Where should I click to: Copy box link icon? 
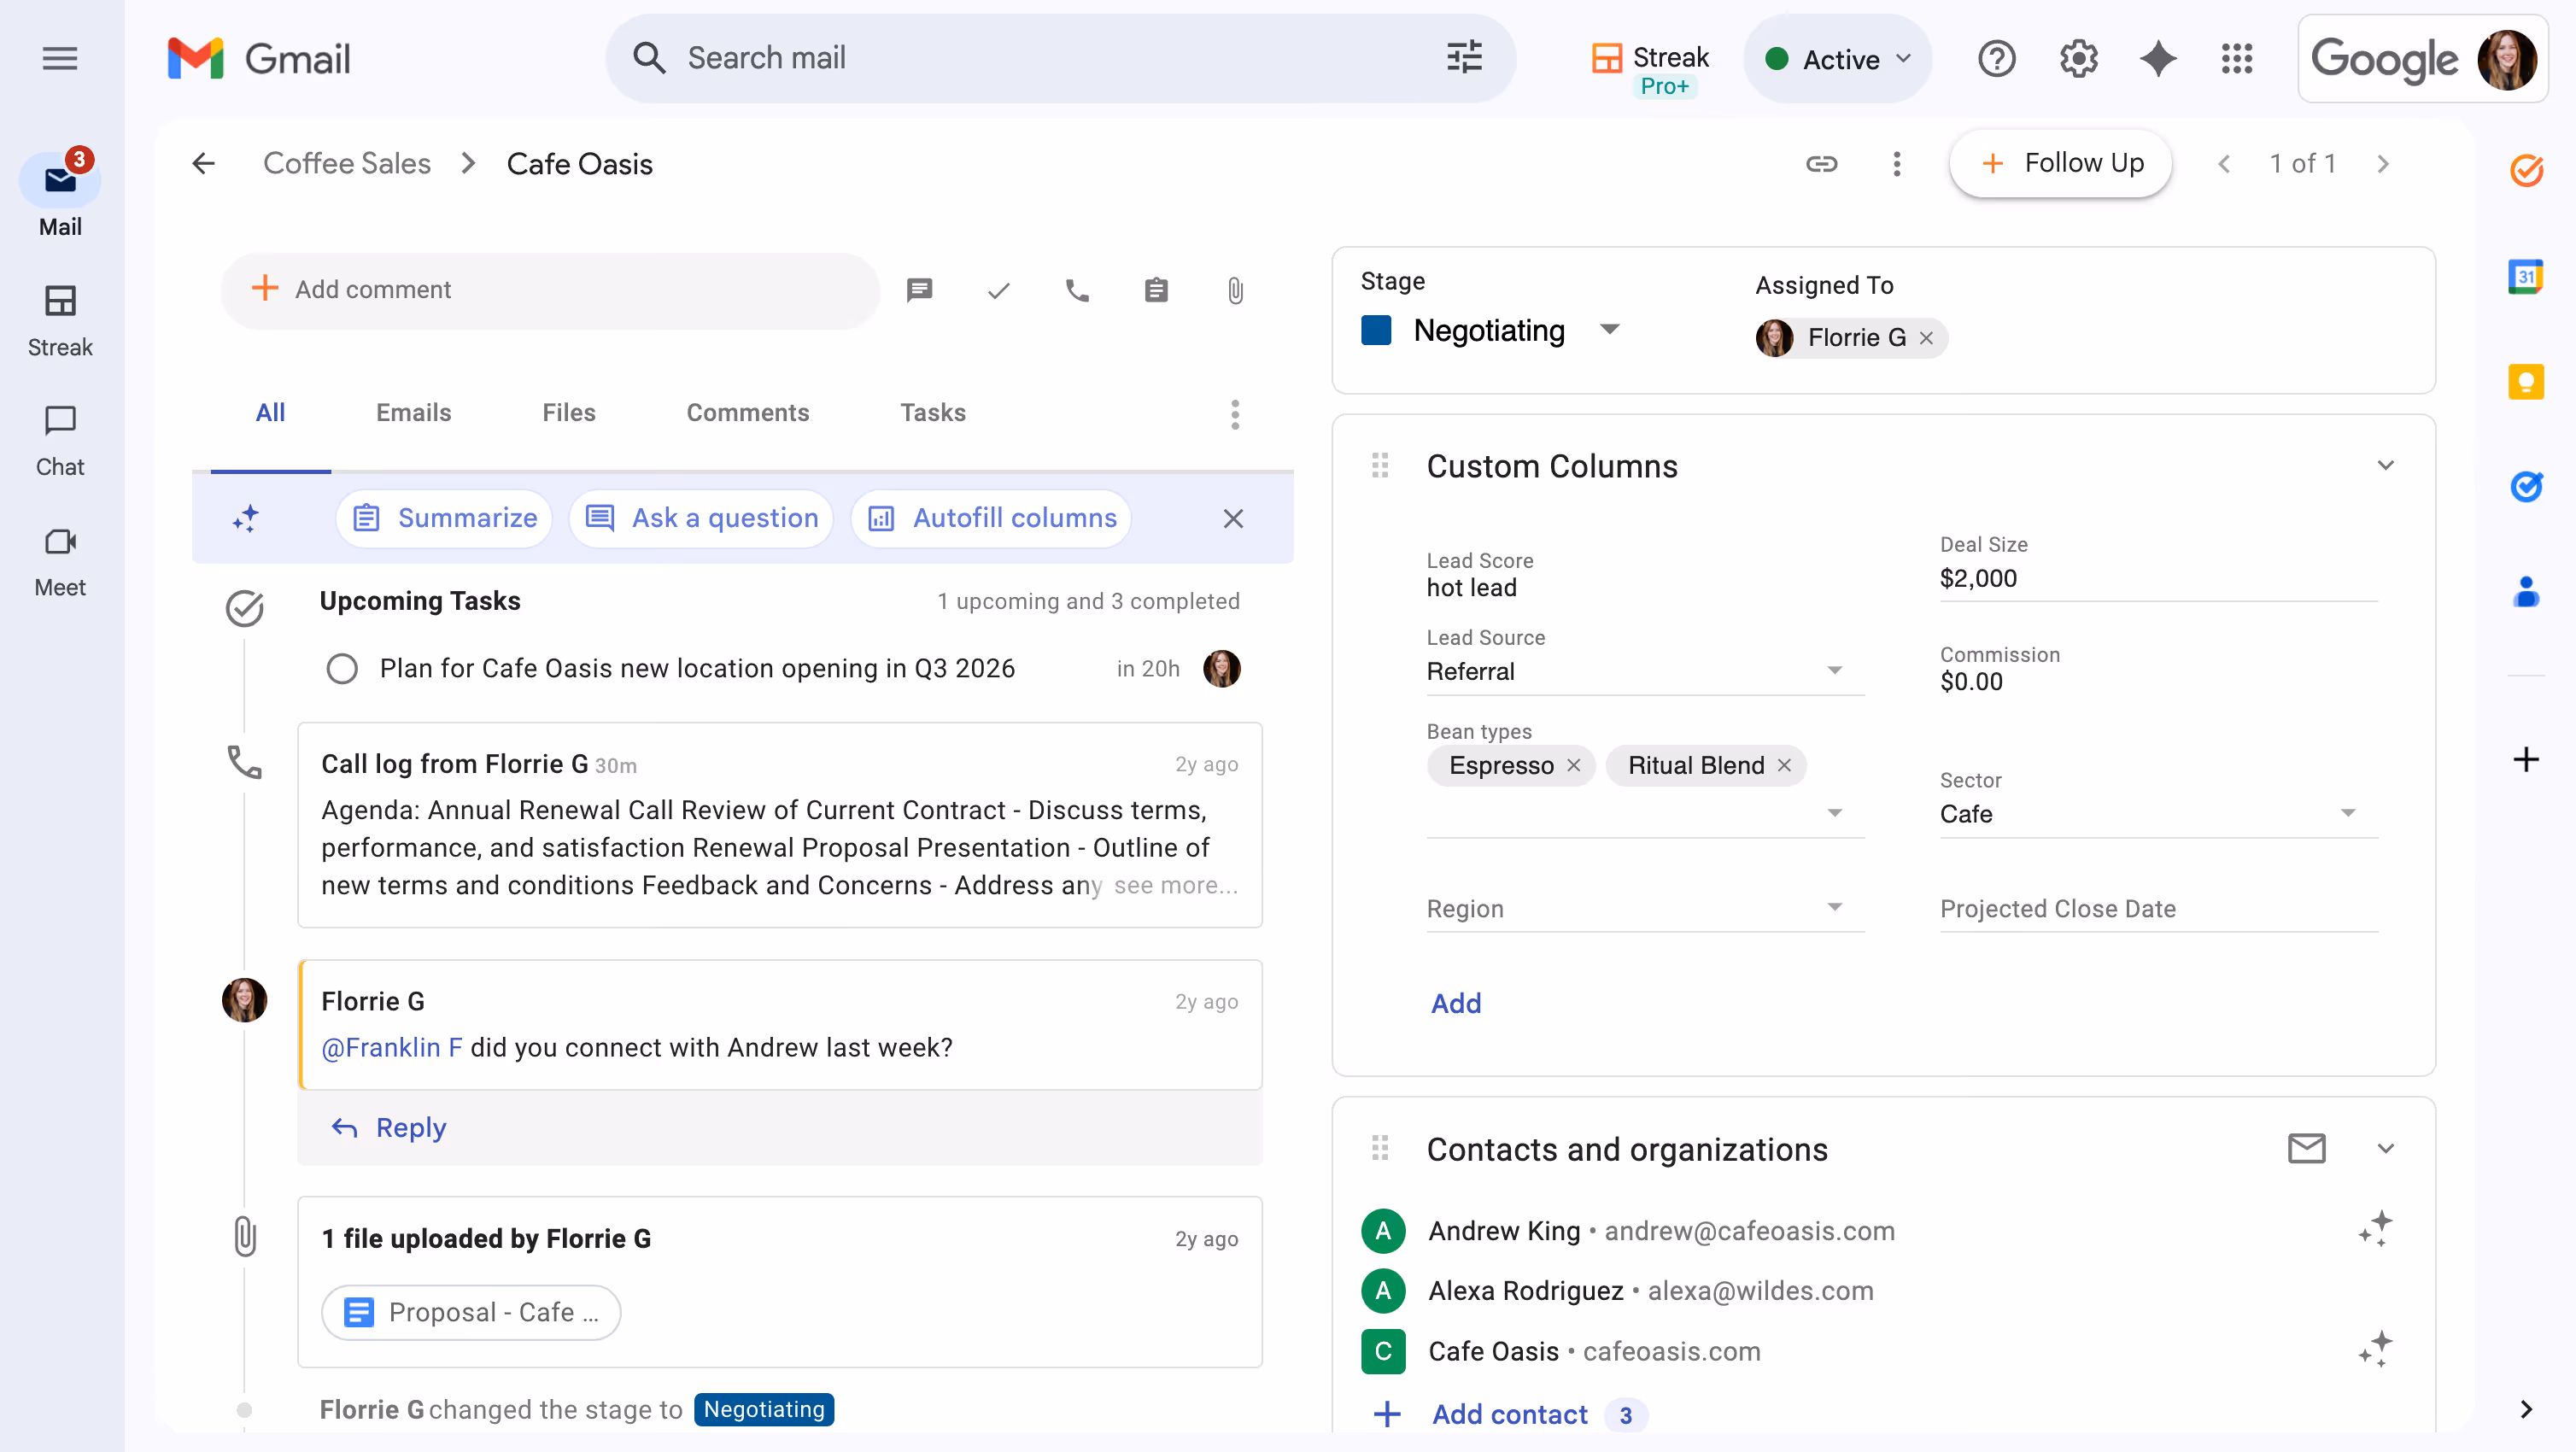click(1821, 163)
